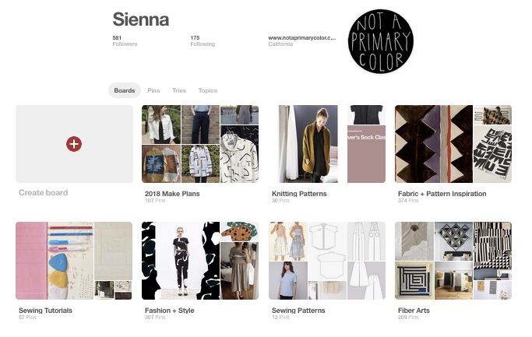The width and height of the screenshot is (532, 337).
Task: Open the Fashion + Style board thumbnail
Action: (x=200, y=261)
